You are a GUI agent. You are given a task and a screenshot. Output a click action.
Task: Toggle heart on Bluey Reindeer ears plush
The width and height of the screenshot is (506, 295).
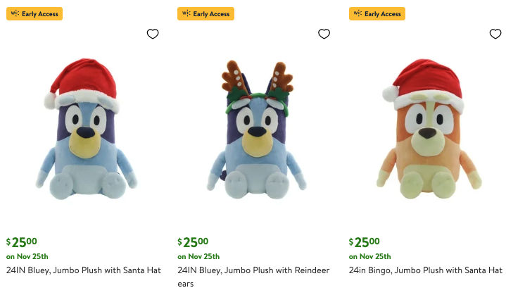pyautogui.click(x=324, y=34)
